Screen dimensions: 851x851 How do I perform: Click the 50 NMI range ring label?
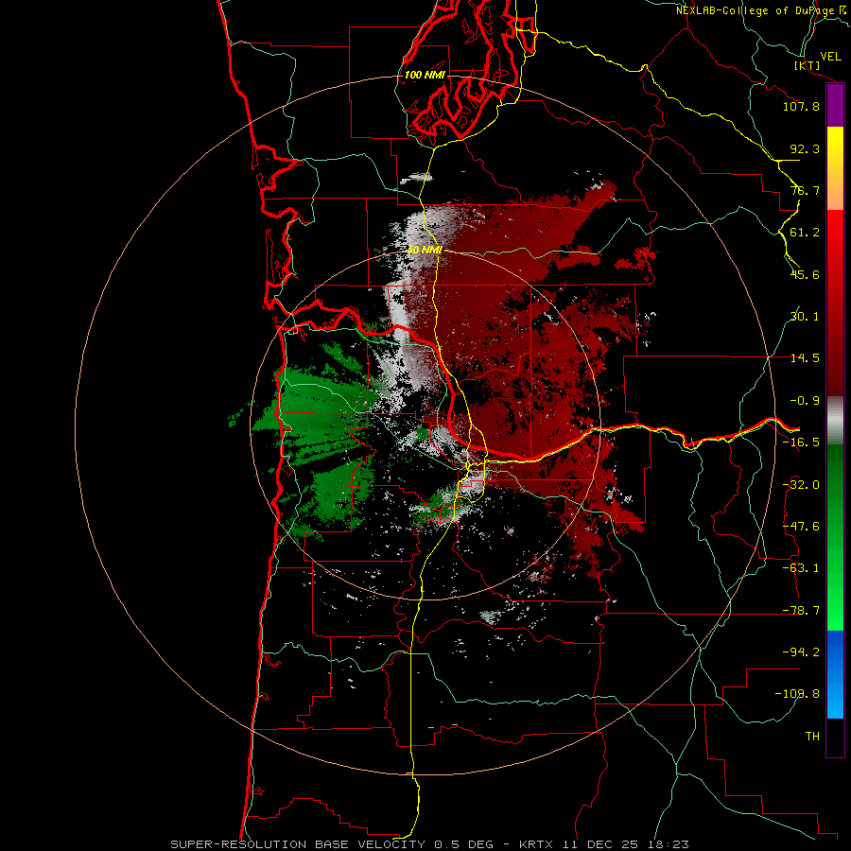pyautogui.click(x=425, y=251)
